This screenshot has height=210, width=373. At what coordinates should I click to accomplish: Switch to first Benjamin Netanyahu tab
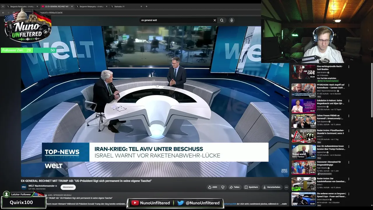pyautogui.click(x=22, y=6)
